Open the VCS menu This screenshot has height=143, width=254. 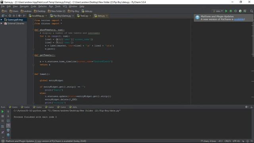pyautogui.click(x=65, y=6)
